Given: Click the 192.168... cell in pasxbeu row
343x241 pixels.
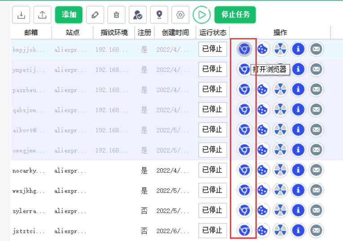Looking at the screenshot, I should pyautogui.click(x=111, y=90).
